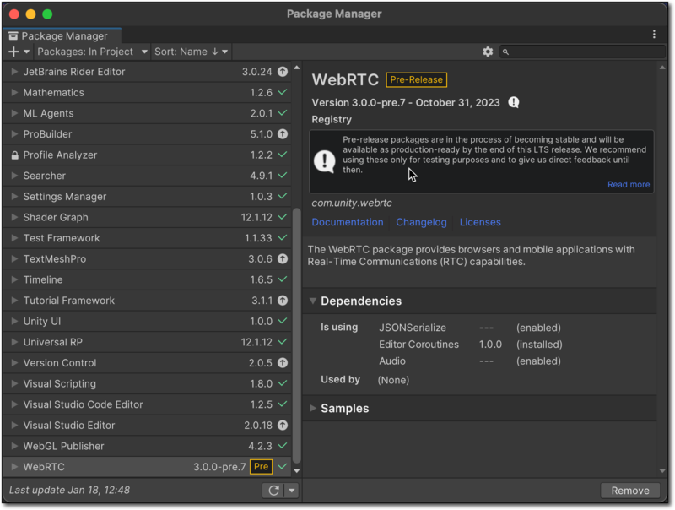This screenshot has height=510, width=675.
Task: Open the dropdown arrow beside the refresh button
Action: 291,491
